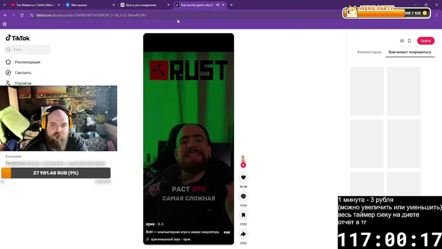The height and width of the screenshot is (249, 442).
Task: Click the 117:00:17 timer readout
Action: tap(390, 239)
